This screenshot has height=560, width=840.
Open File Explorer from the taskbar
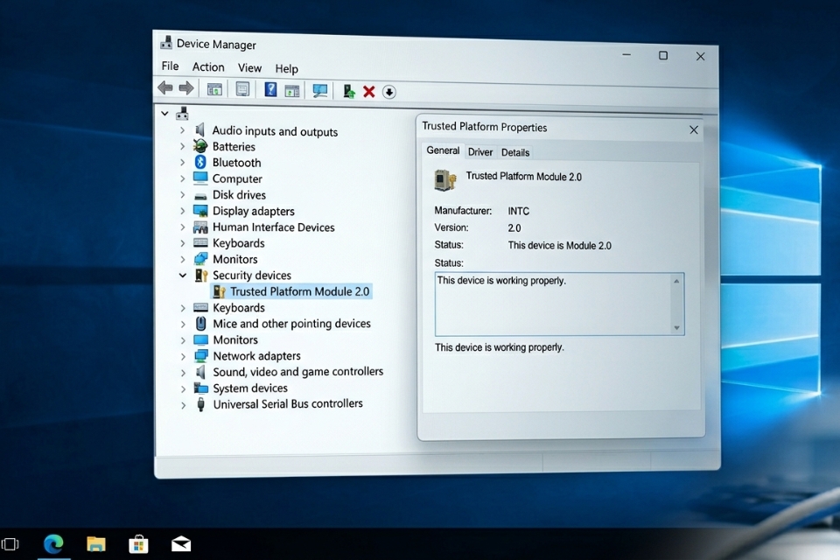tap(96, 544)
